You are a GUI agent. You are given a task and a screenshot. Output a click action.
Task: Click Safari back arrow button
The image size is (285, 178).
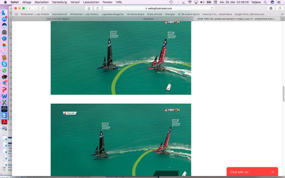tap(30, 8)
